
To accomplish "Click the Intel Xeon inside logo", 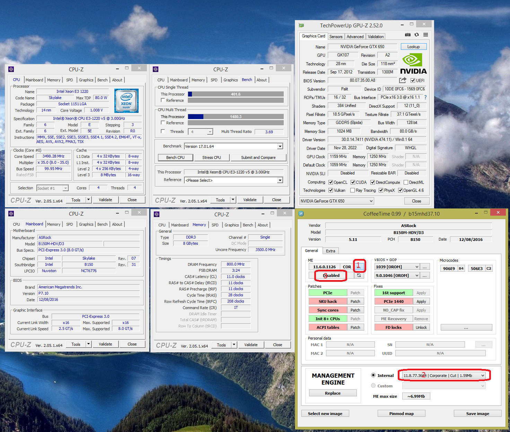I will click(x=126, y=101).
